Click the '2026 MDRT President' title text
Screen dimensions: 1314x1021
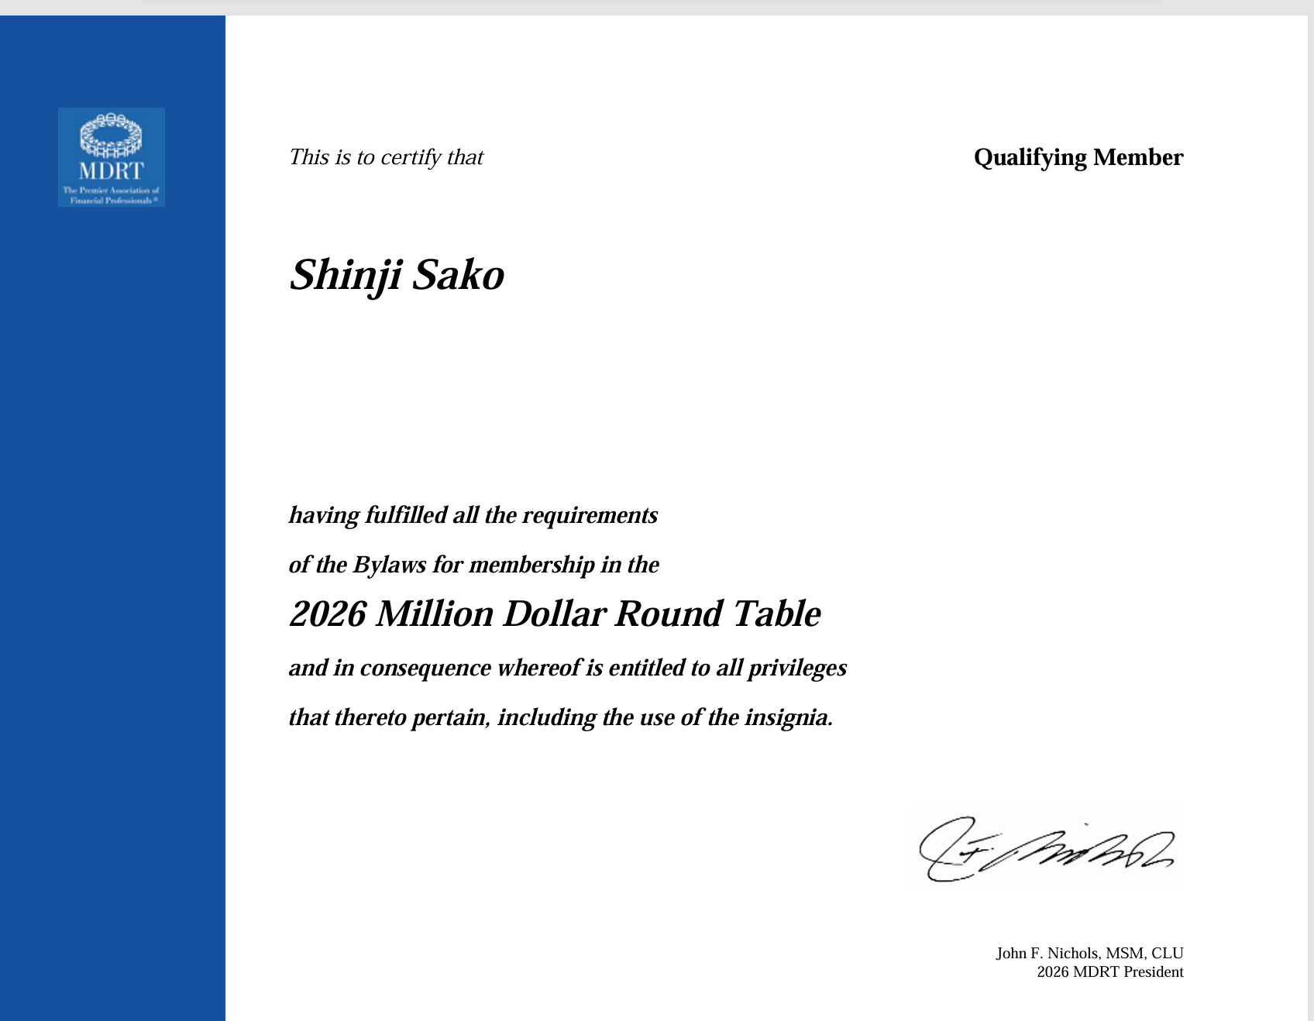tap(1109, 972)
